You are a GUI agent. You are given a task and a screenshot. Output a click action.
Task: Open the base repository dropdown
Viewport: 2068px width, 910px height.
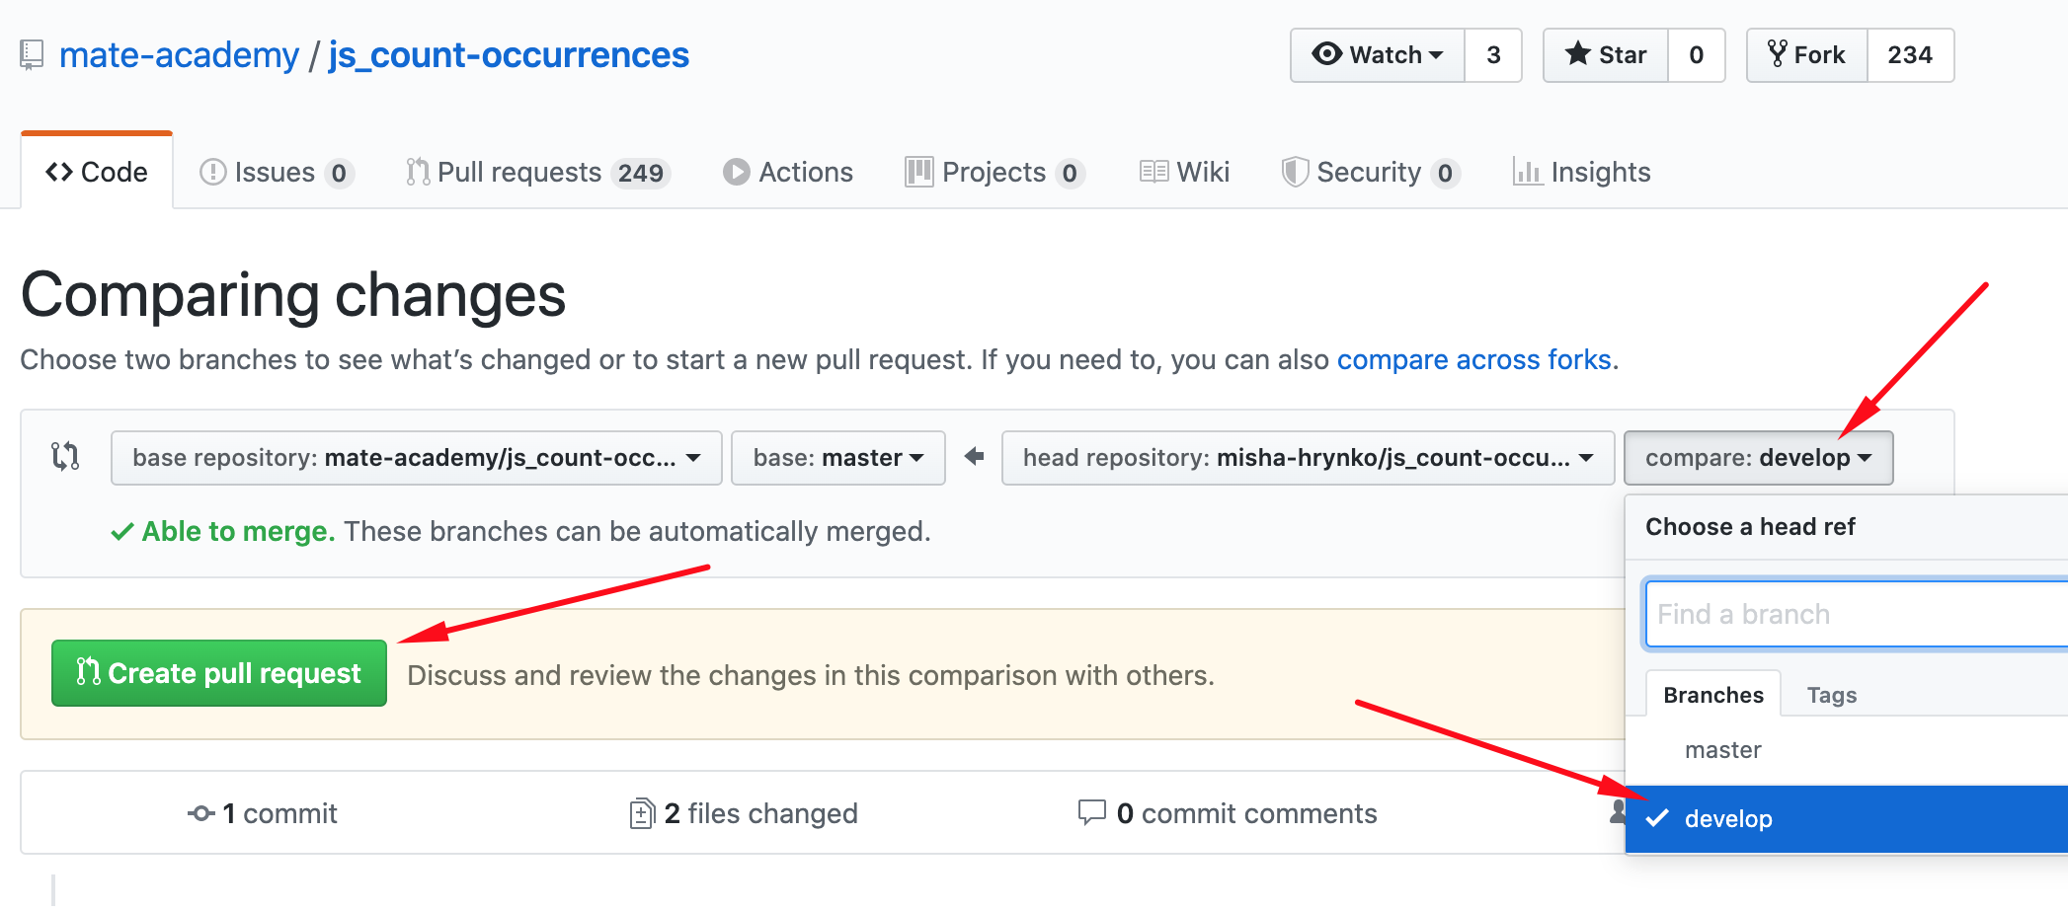[x=417, y=458]
